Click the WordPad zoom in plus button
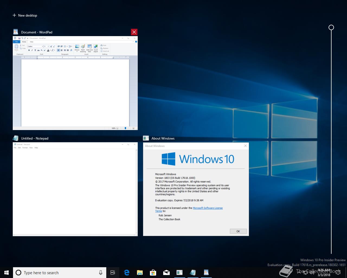 pyautogui.click(x=134, y=128)
